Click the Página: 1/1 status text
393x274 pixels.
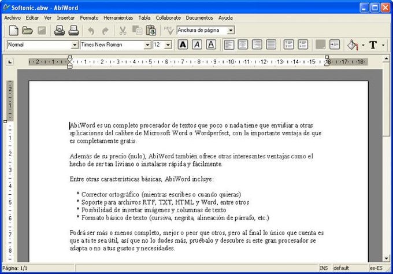(15, 268)
